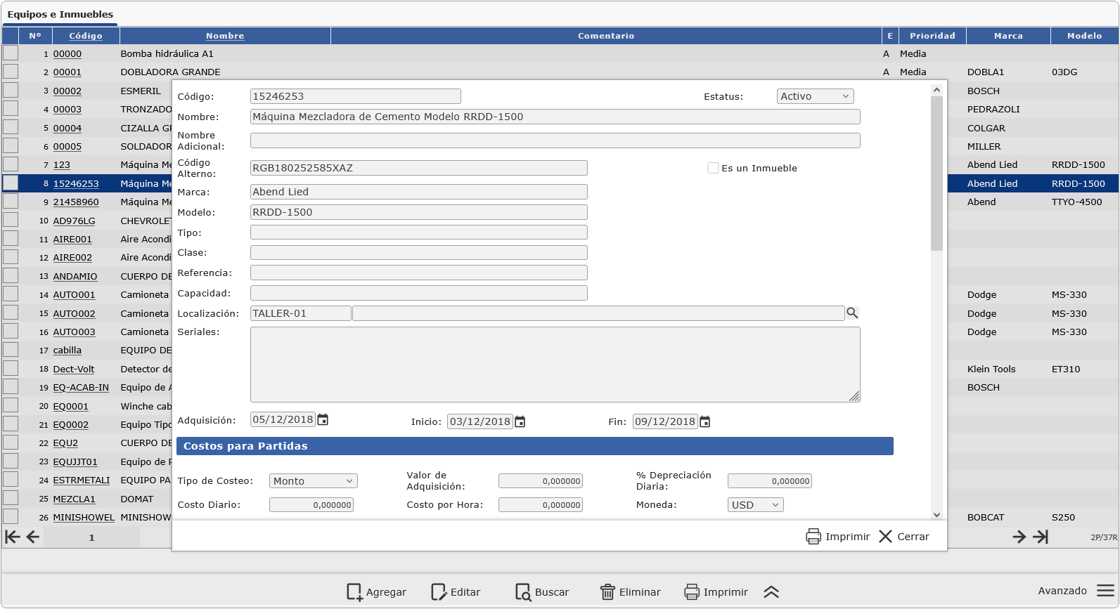1120x609 pixels.
Task: Click the Agregar toolbar button
Action: [376, 592]
